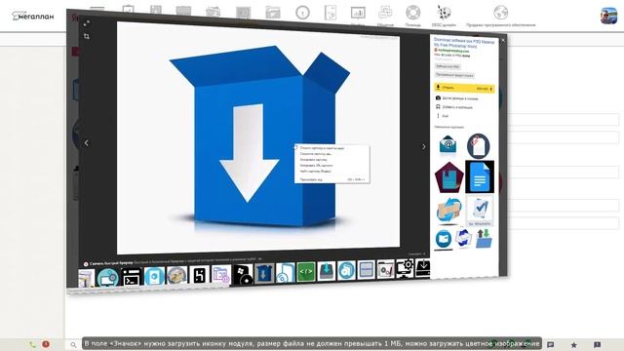Open the main blue box image
The width and height of the screenshot is (624, 351).
pos(258,137)
